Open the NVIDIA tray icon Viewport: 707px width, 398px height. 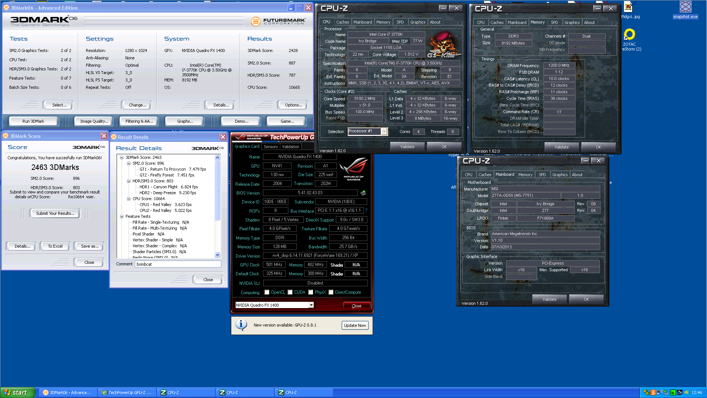(686, 392)
